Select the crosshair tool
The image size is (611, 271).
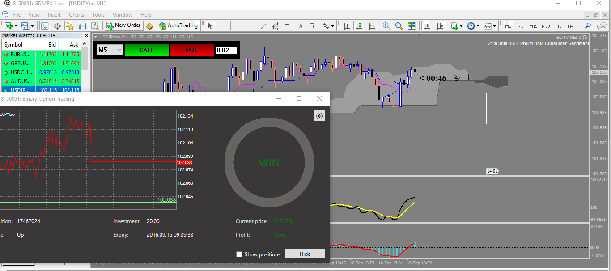222,26
